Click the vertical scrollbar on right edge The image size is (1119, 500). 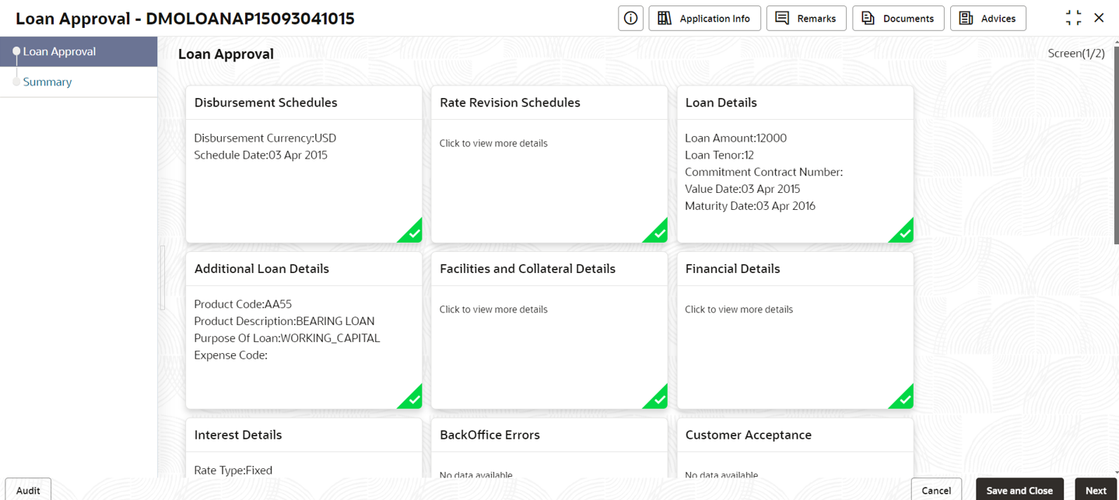1116,146
